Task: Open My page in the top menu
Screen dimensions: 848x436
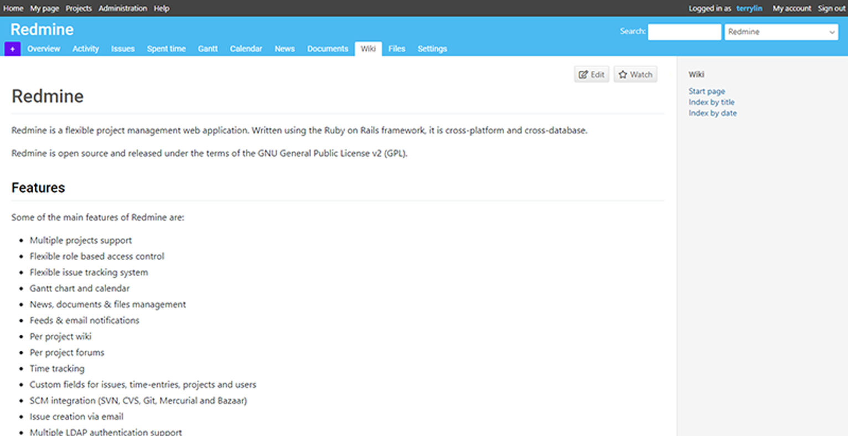Action: pos(44,8)
